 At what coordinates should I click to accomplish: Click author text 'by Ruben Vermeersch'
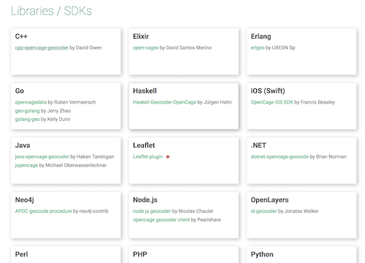point(72,102)
